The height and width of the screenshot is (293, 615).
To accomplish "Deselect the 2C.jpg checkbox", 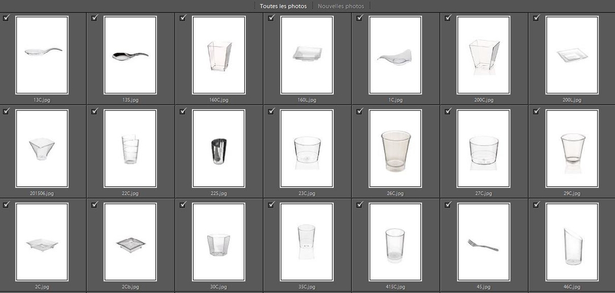I will pyautogui.click(x=6, y=204).
